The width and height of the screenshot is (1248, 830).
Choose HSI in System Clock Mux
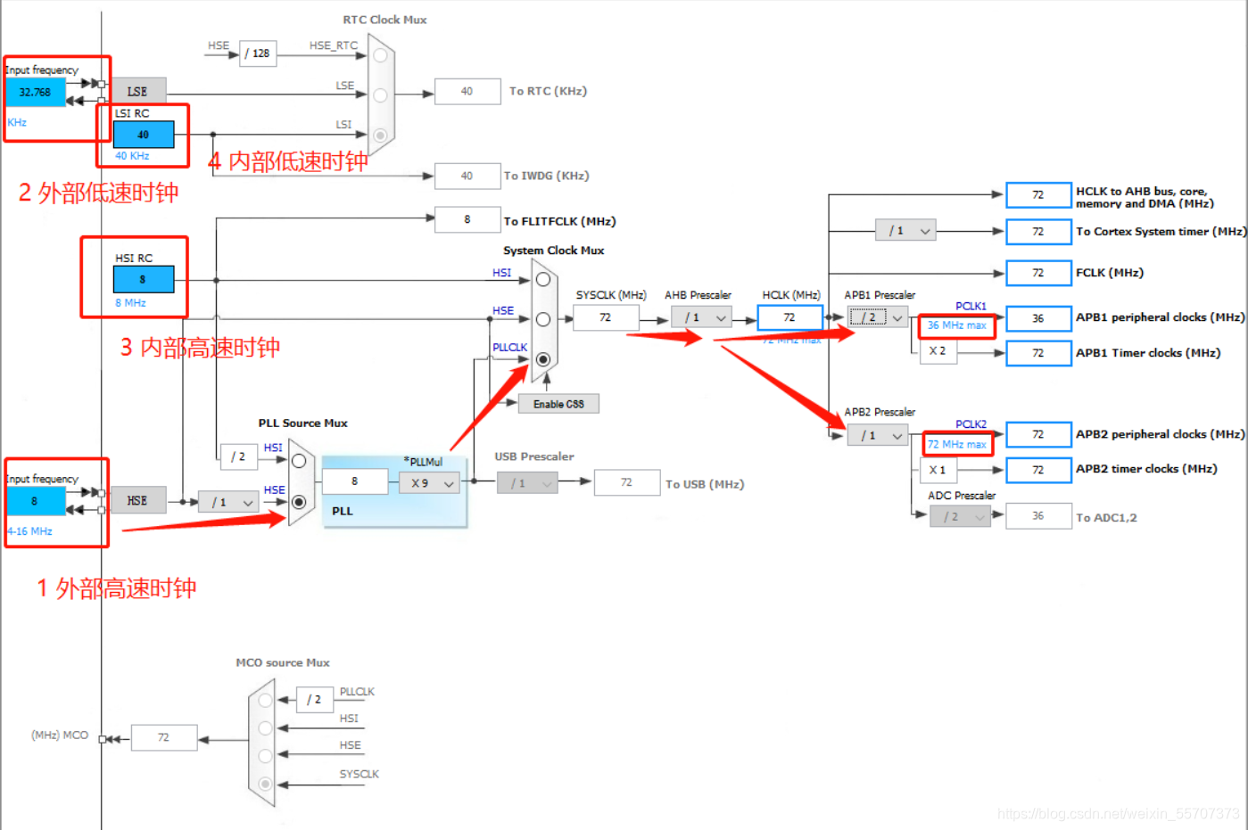tap(543, 279)
